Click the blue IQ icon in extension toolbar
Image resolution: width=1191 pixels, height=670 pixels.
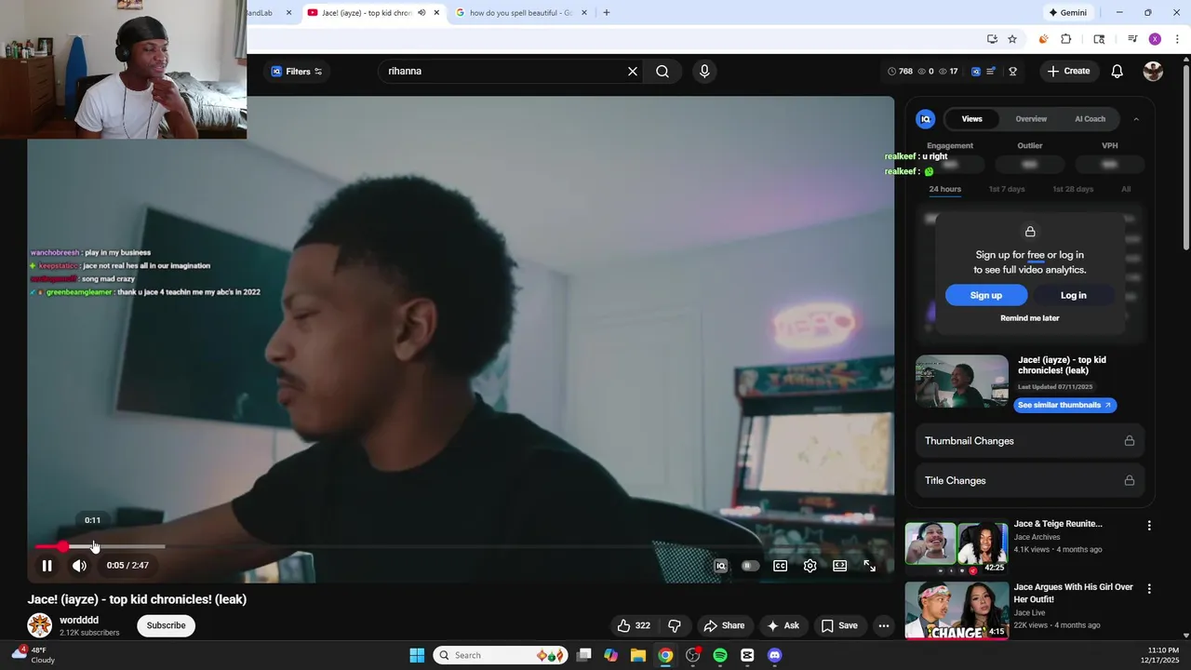pos(975,72)
